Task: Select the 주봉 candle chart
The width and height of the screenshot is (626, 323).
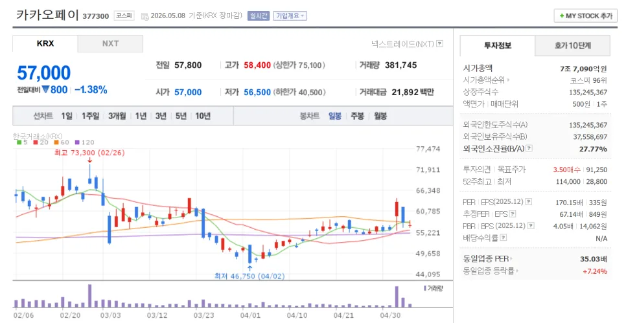Action: click(357, 116)
